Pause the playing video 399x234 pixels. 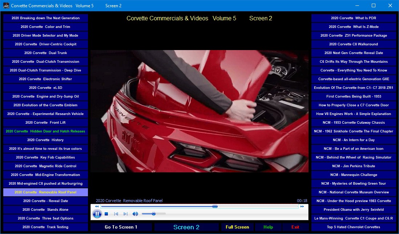point(97,214)
